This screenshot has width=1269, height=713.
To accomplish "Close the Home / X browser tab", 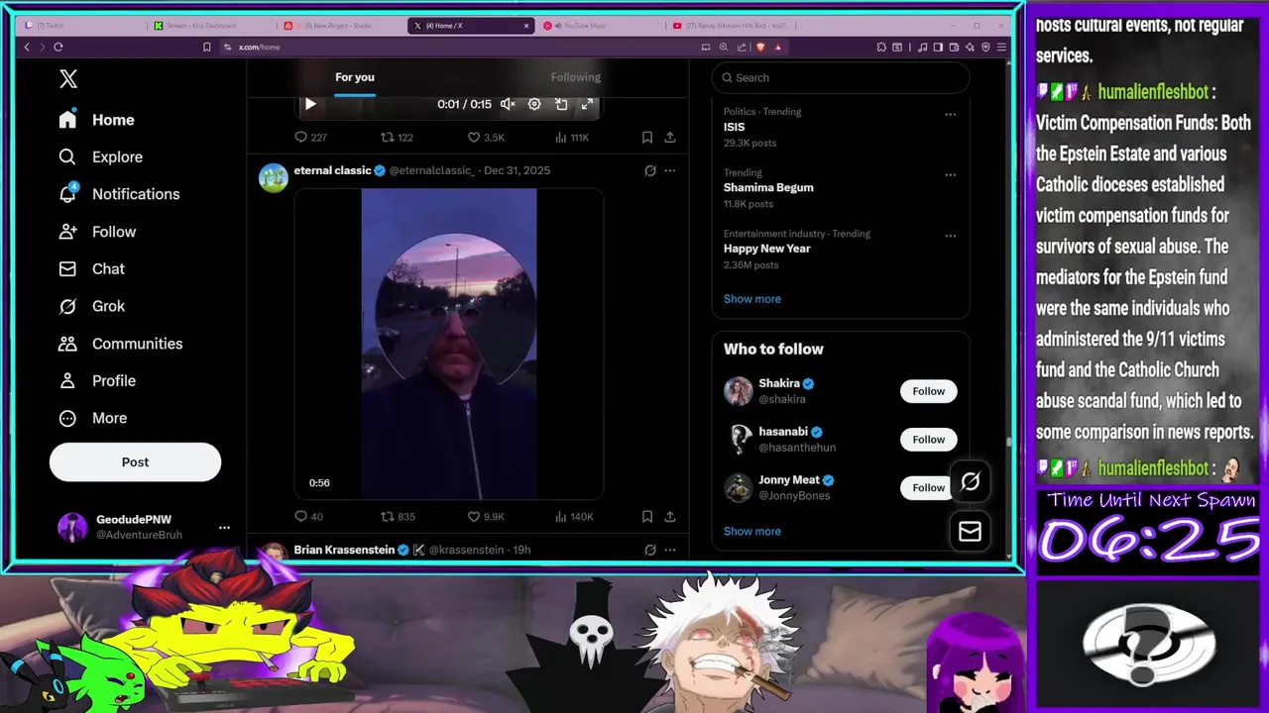I will click(526, 26).
